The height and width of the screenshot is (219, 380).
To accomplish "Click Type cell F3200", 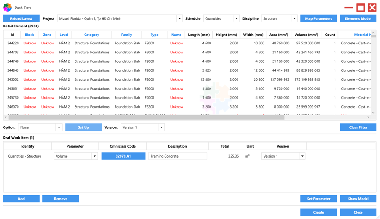I will (149, 107).
